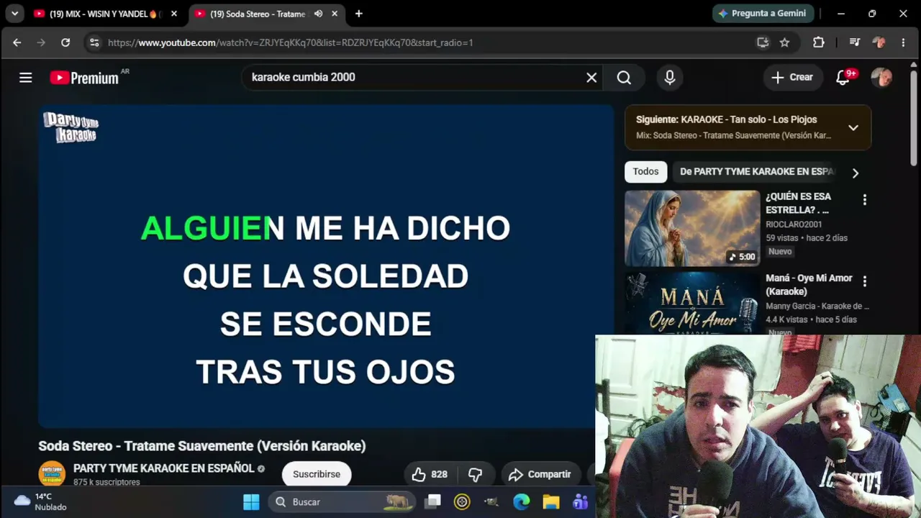Open Windows Start menu
Screen dimensions: 921x518
click(251, 502)
